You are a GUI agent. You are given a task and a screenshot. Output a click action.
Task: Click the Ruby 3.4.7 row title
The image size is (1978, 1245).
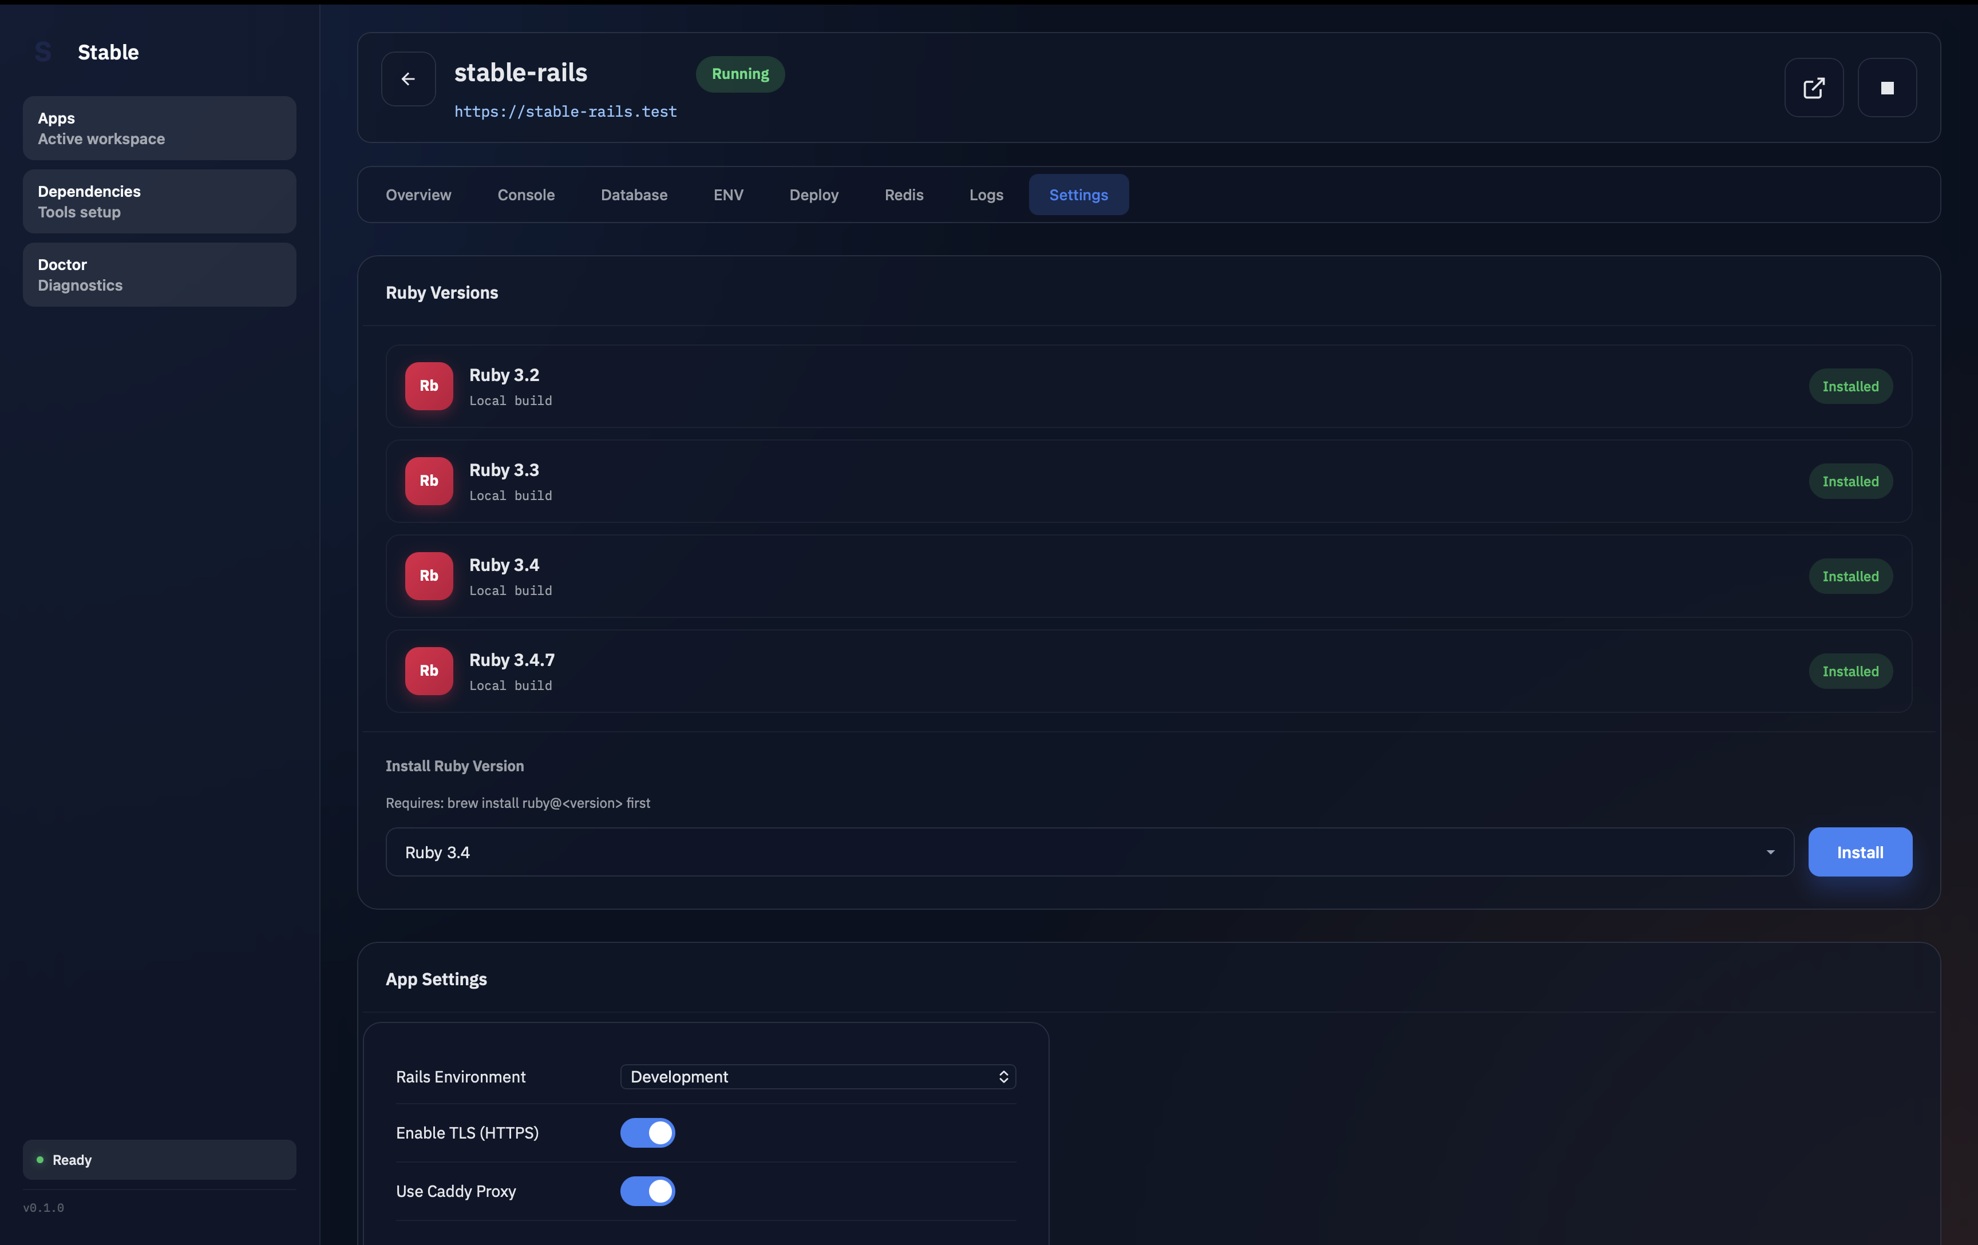coord(512,660)
